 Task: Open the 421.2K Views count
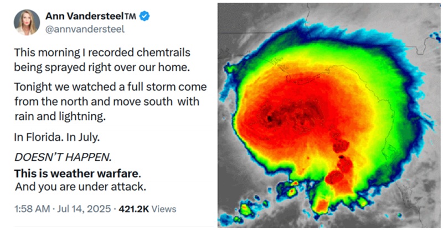147,209
